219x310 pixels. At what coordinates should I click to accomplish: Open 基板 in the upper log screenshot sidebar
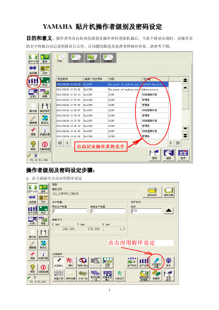click(x=45, y=58)
